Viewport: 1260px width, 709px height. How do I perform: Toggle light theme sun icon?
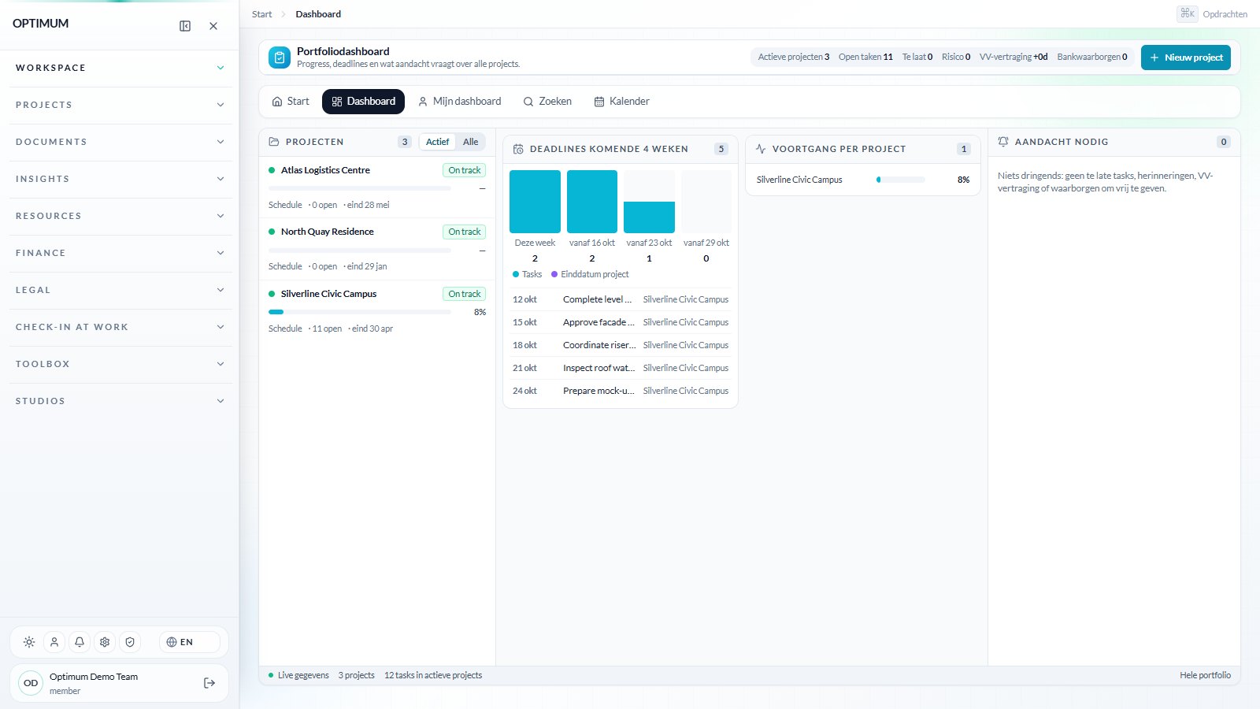29,642
